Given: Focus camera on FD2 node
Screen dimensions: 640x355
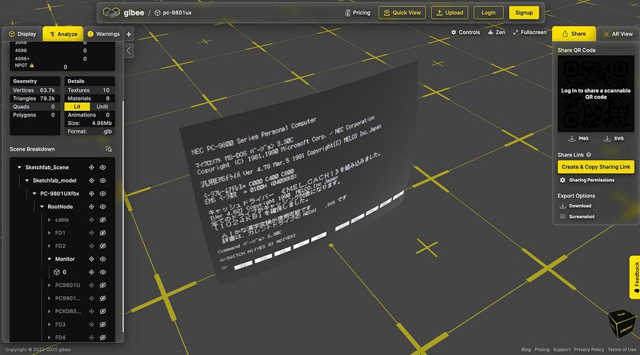Looking at the screenshot, I should pyautogui.click(x=92, y=246).
